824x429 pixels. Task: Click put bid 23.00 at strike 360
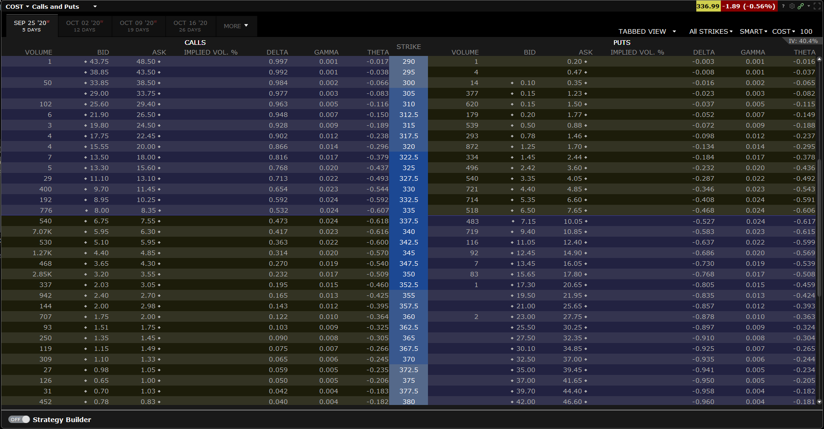pos(526,317)
